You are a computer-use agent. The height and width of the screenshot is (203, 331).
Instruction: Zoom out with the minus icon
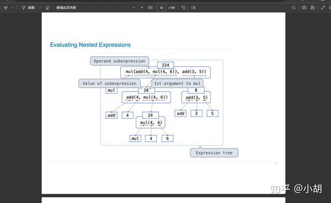pos(134,8)
